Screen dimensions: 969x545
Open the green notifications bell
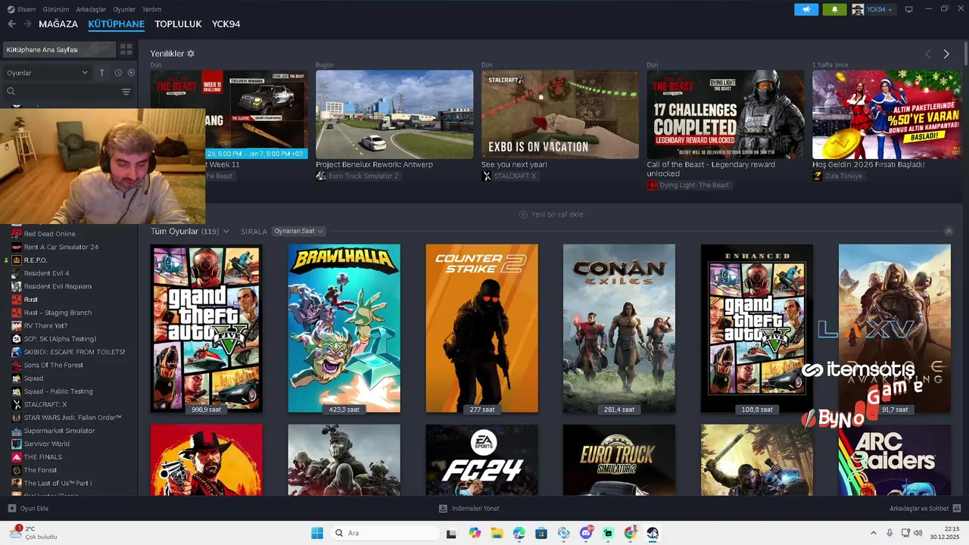pyautogui.click(x=835, y=9)
